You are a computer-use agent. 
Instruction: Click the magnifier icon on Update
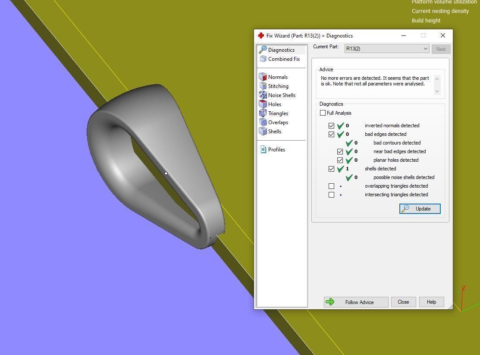pos(405,209)
